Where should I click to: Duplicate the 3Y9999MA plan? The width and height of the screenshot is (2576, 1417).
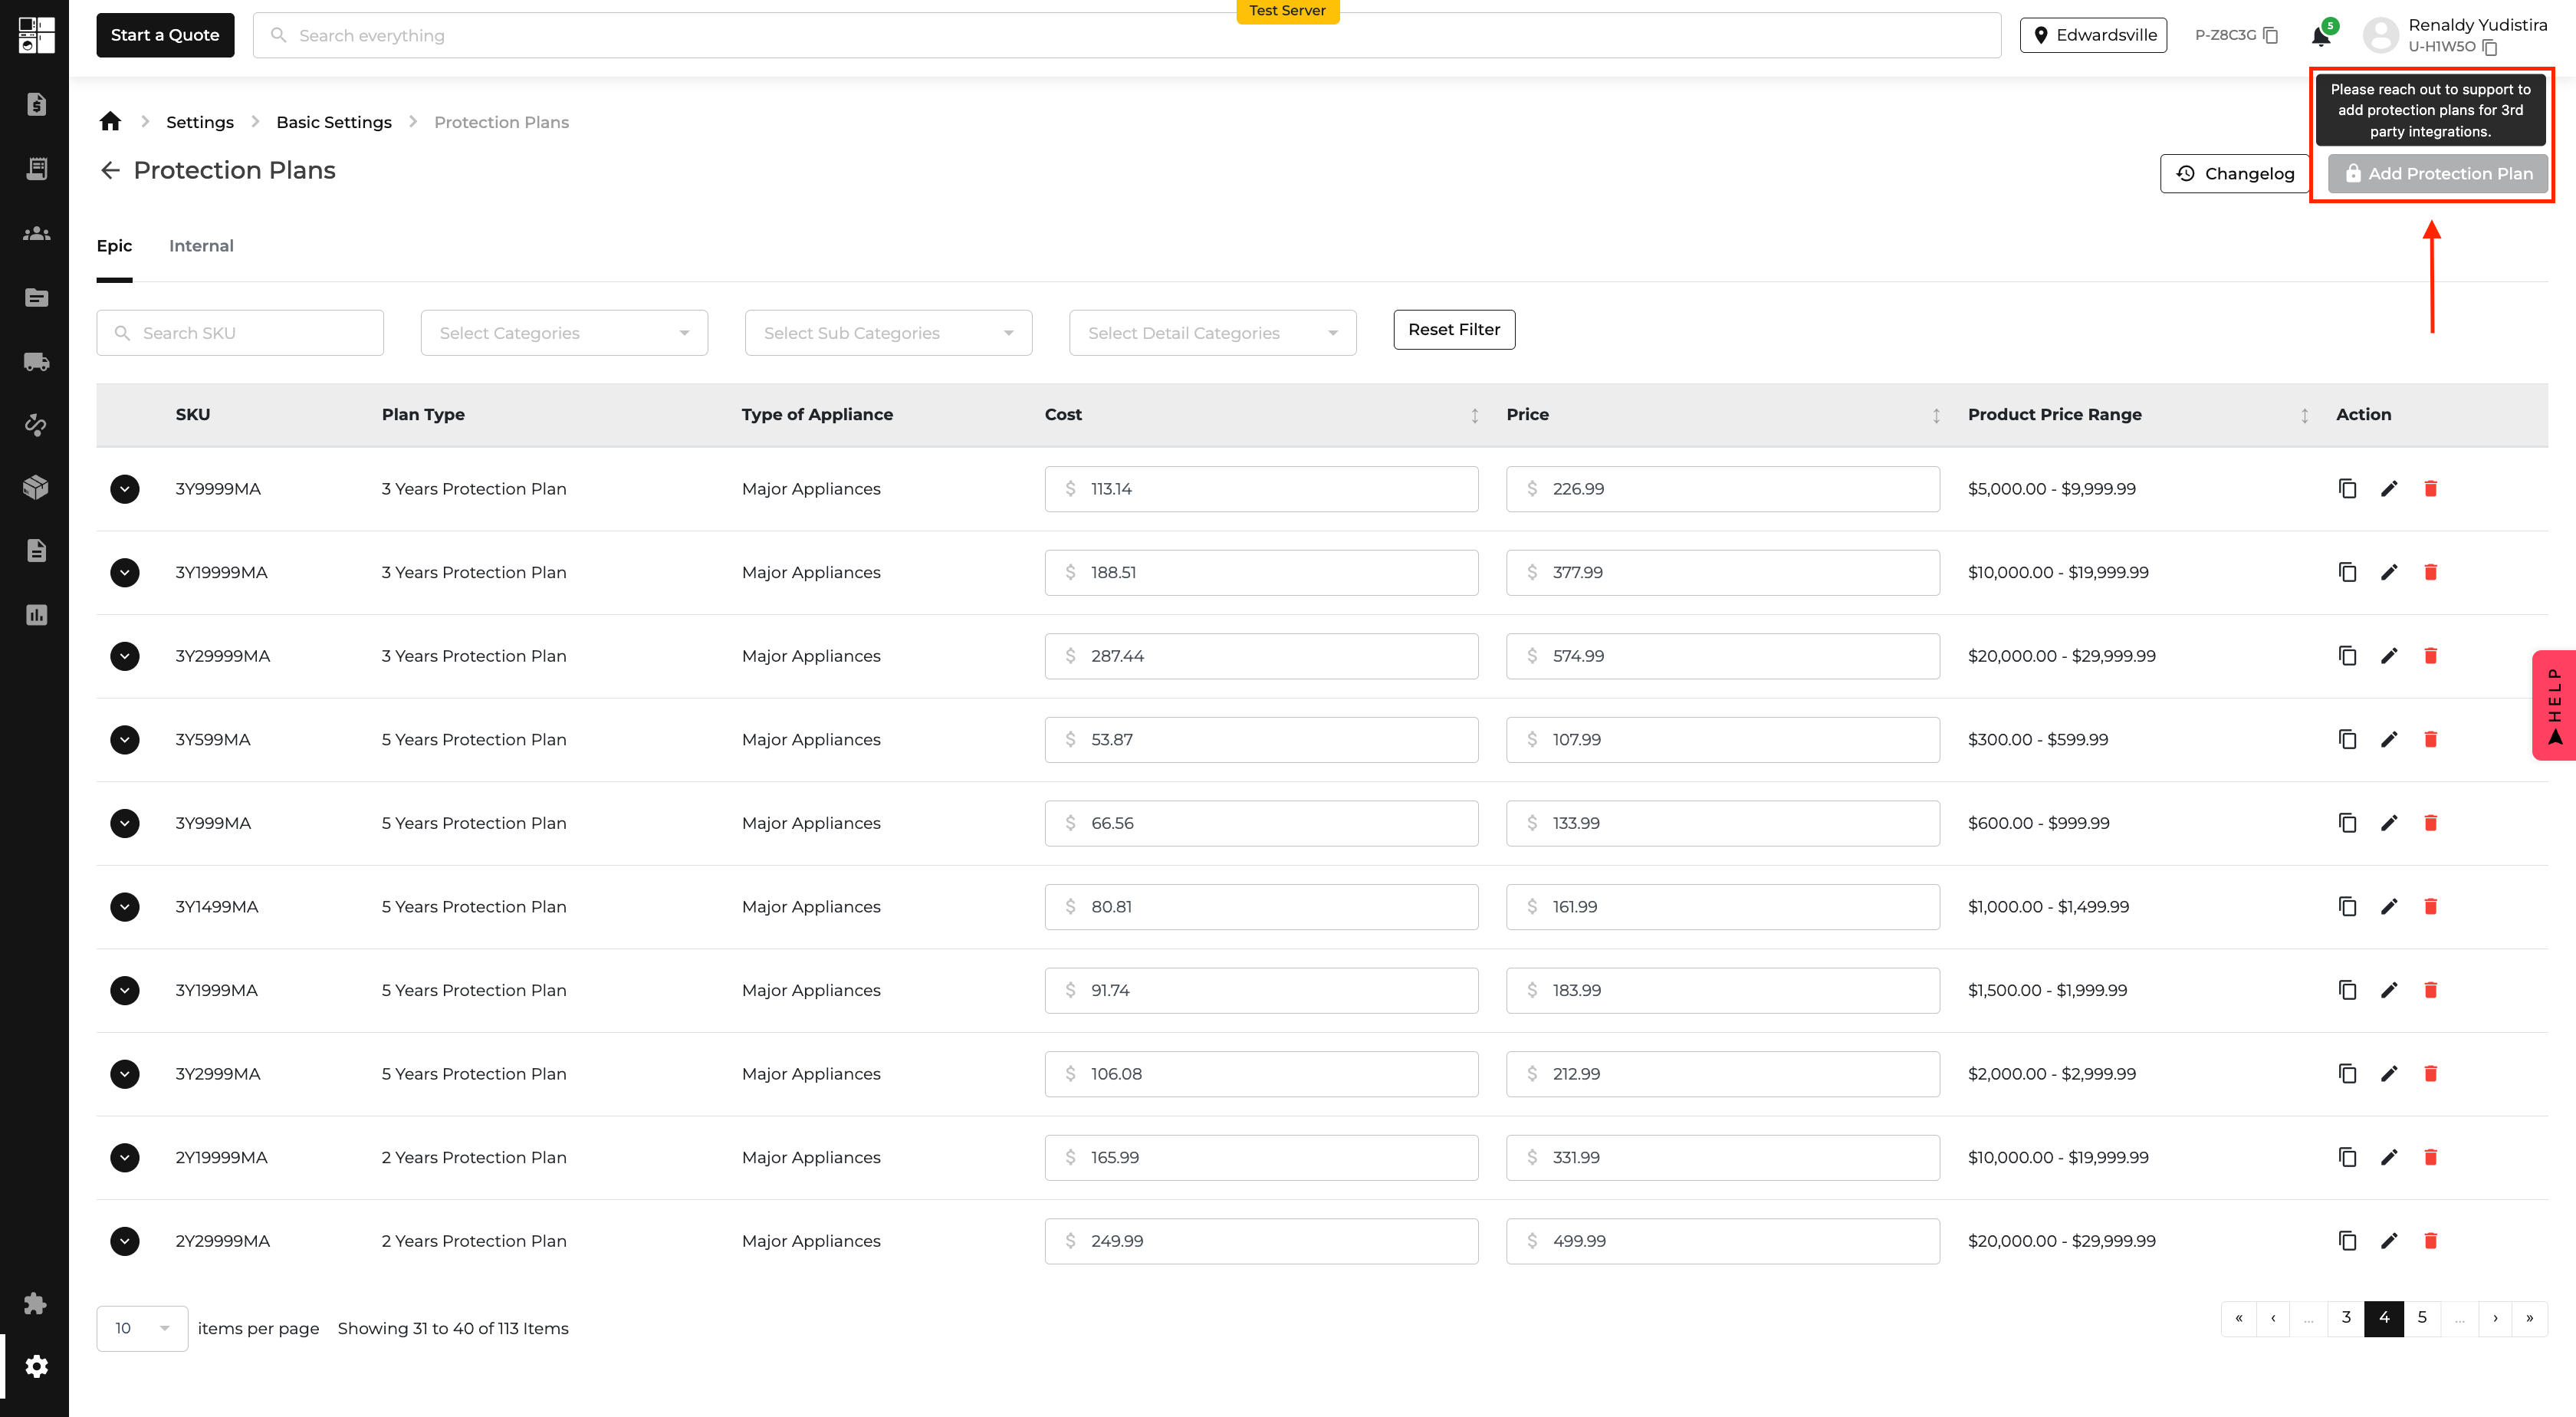(x=2347, y=489)
